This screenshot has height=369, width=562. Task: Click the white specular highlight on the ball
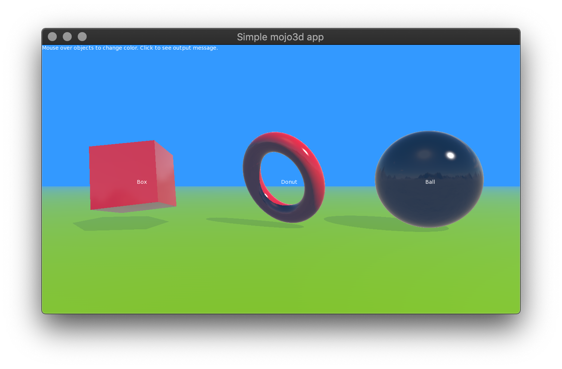coord(451,155)
